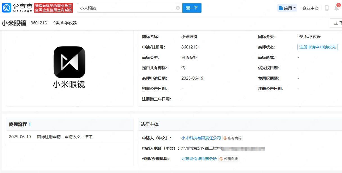Focus the 小米眼镜 search input field
Image resolution: width=342 pixels, height=173 pixels.
point(126,8)
